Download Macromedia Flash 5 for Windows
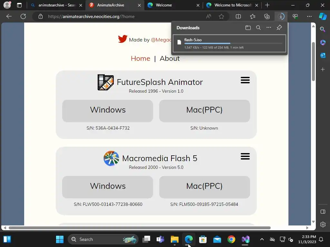The width and height of the screenshot is (330, 247). click(x=108, y=187)
